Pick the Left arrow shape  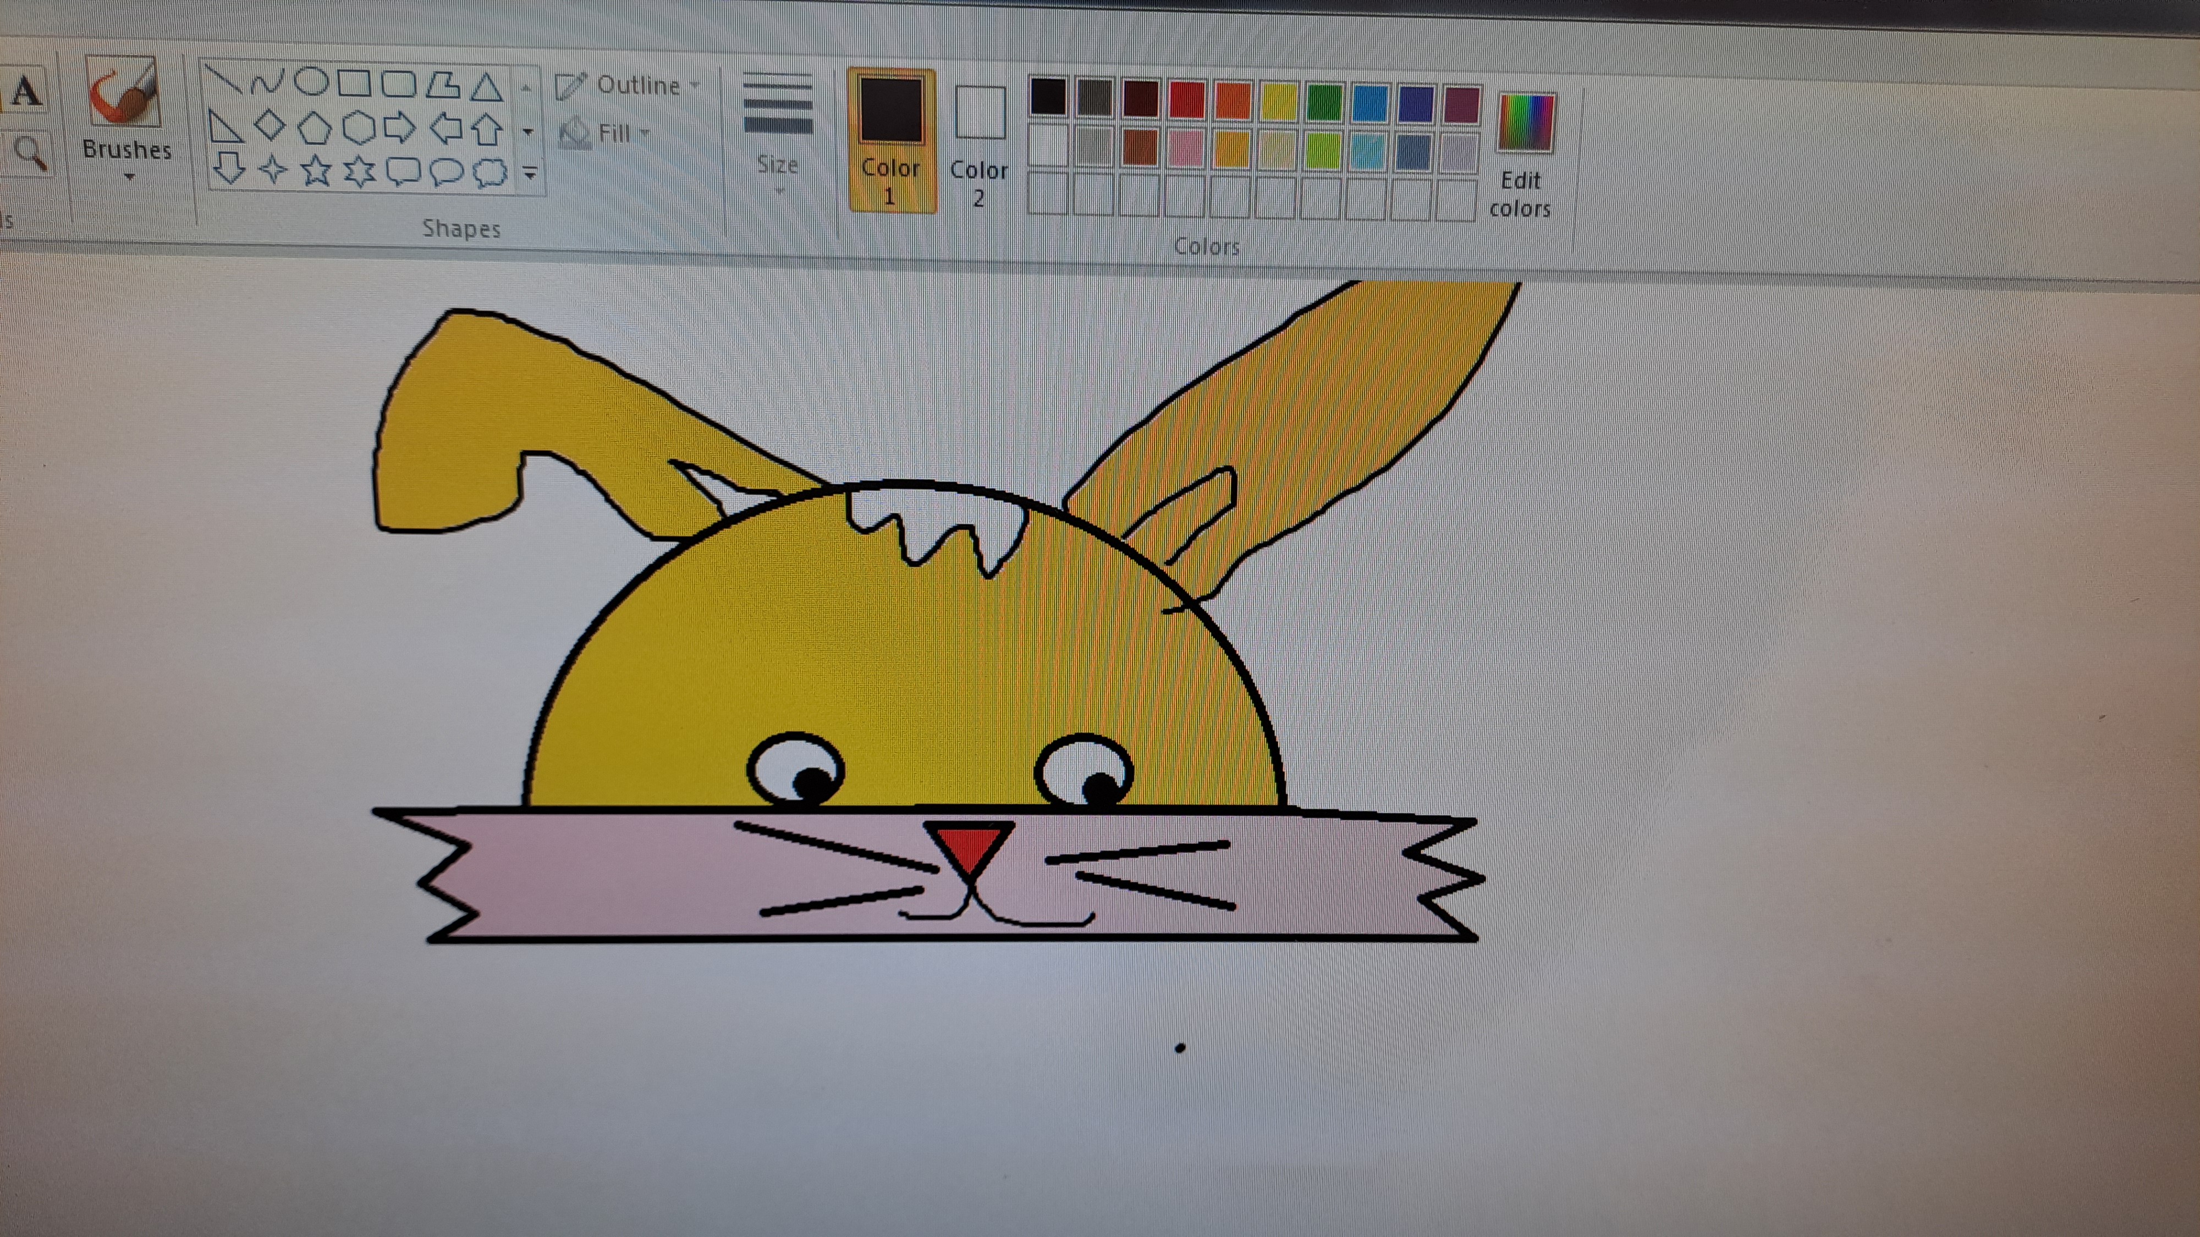(446, 130)
